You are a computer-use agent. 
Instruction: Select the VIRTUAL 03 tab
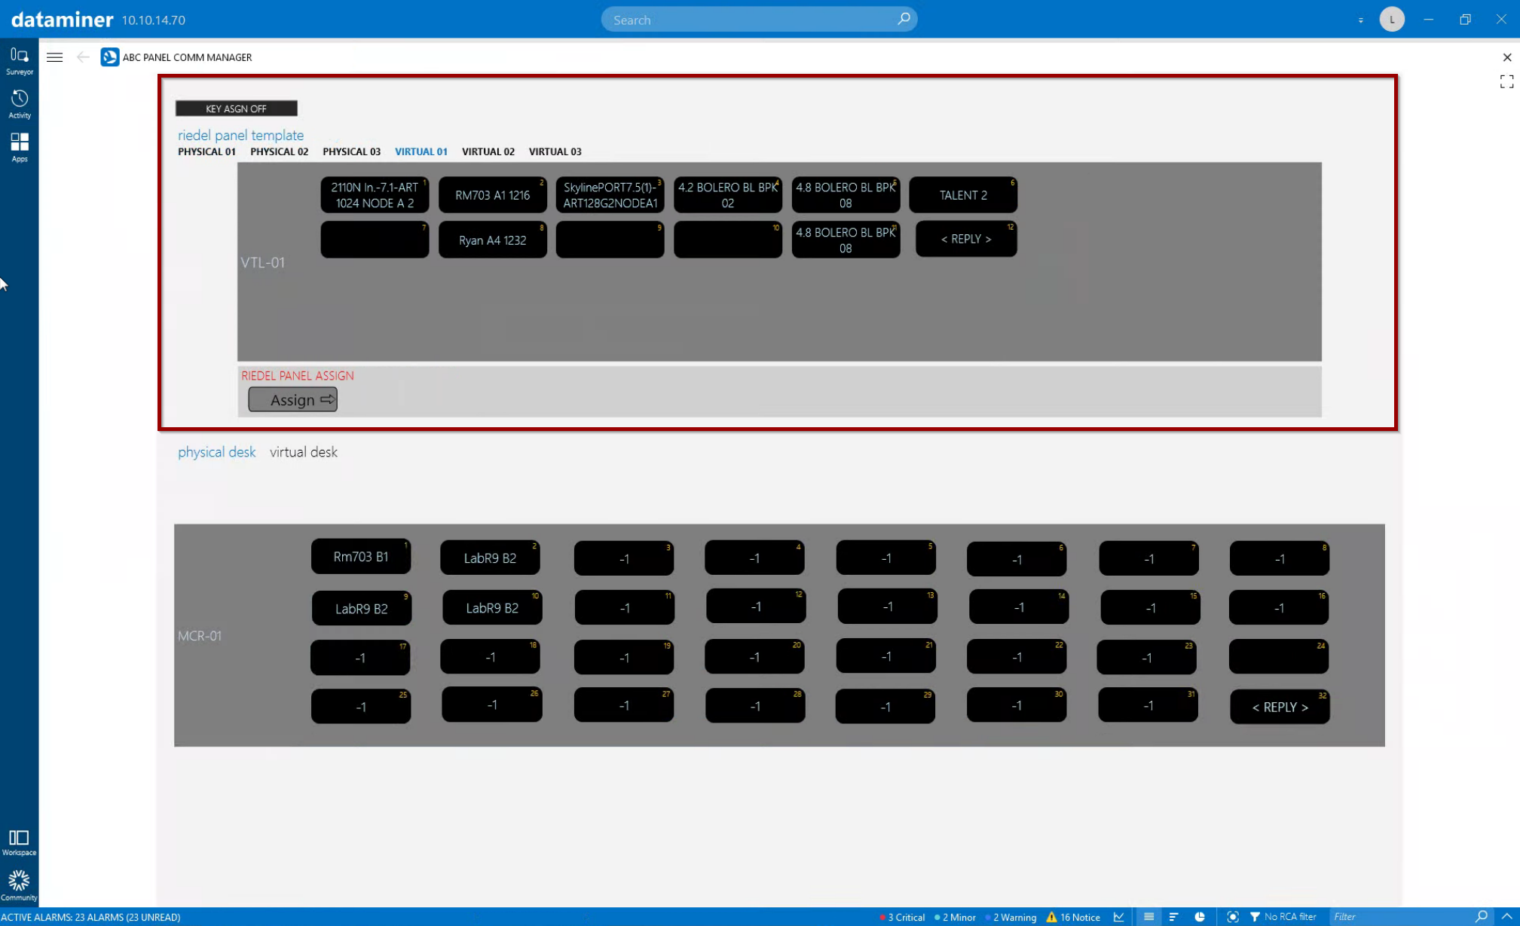tap(555, 151)
